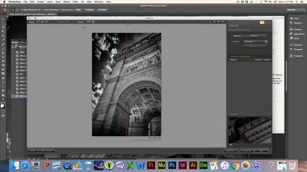Select the Pen tool
The height and width of the screenshot is (172, 307).
point(3,78)
